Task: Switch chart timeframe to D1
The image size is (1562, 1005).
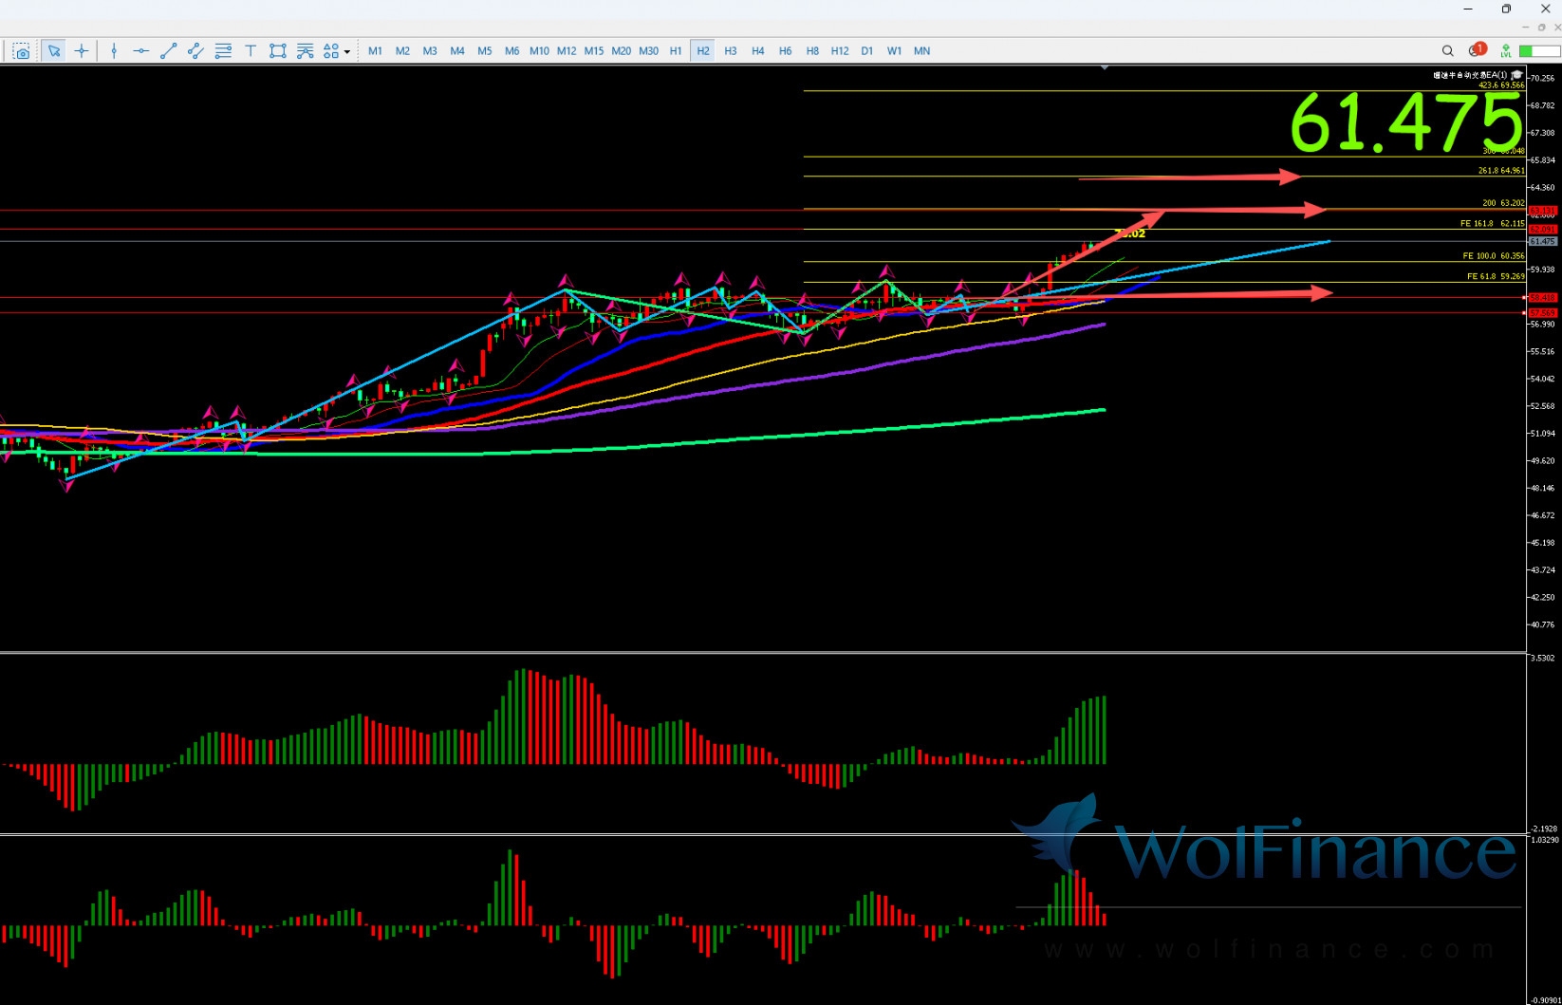Action: tap(866, 51)
